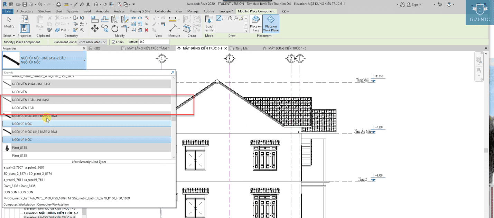Click the Join geometry button

[x=61, y=30]
